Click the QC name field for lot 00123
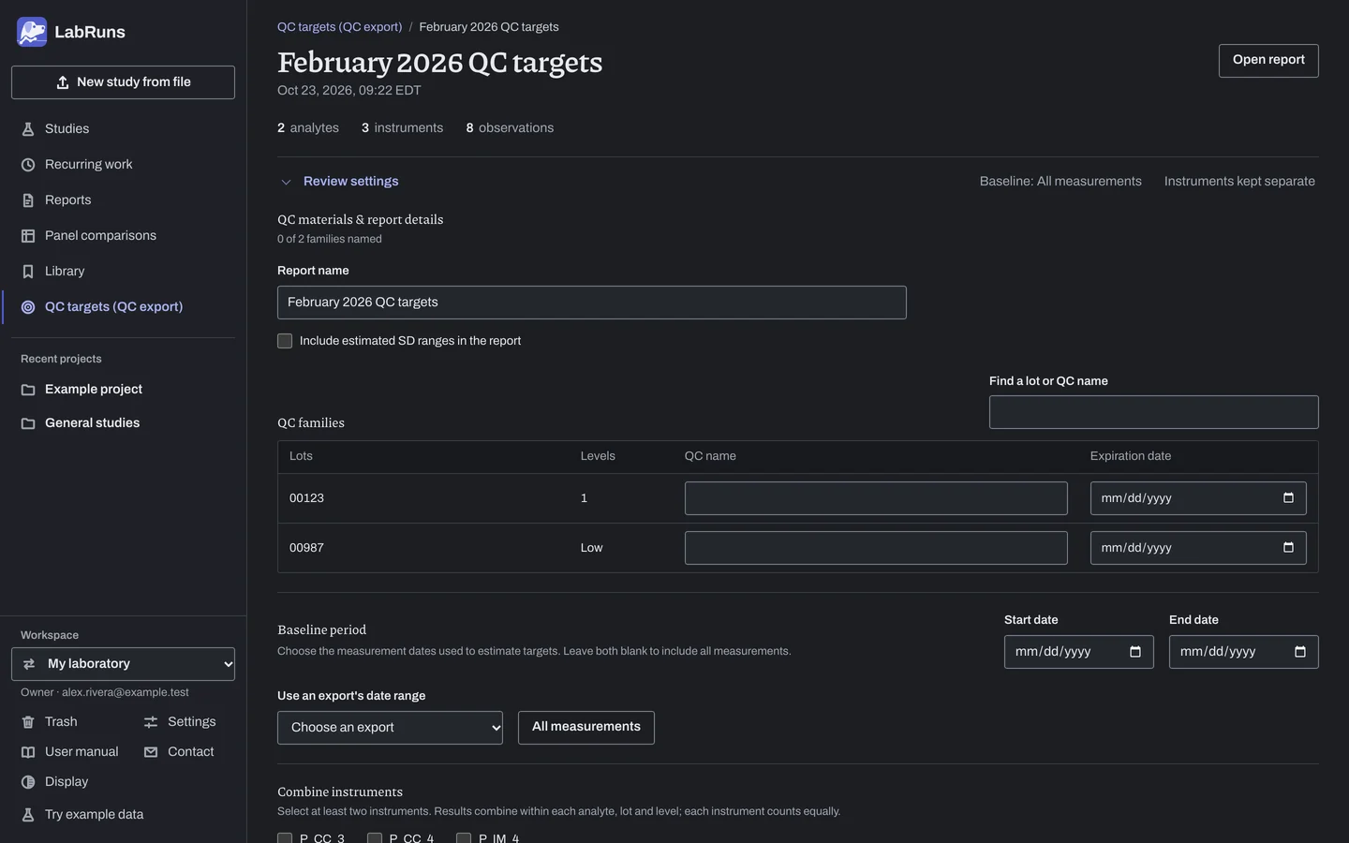1349x843 pixels. 876,498
